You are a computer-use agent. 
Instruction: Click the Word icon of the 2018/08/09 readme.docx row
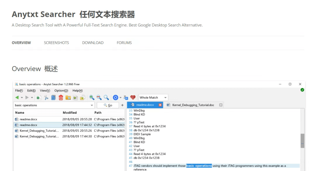click(x=17, y=125)
